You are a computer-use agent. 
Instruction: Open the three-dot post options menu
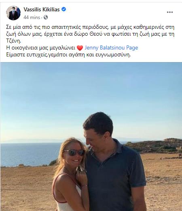[x=170, y=12]
